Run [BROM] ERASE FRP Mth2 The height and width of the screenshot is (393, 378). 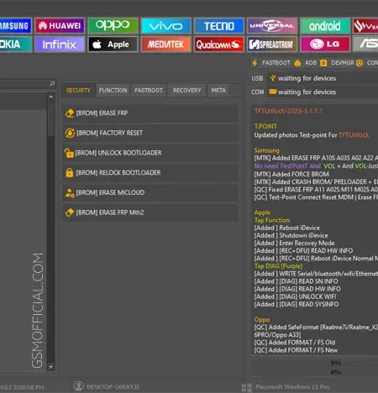tap(150, 212)
